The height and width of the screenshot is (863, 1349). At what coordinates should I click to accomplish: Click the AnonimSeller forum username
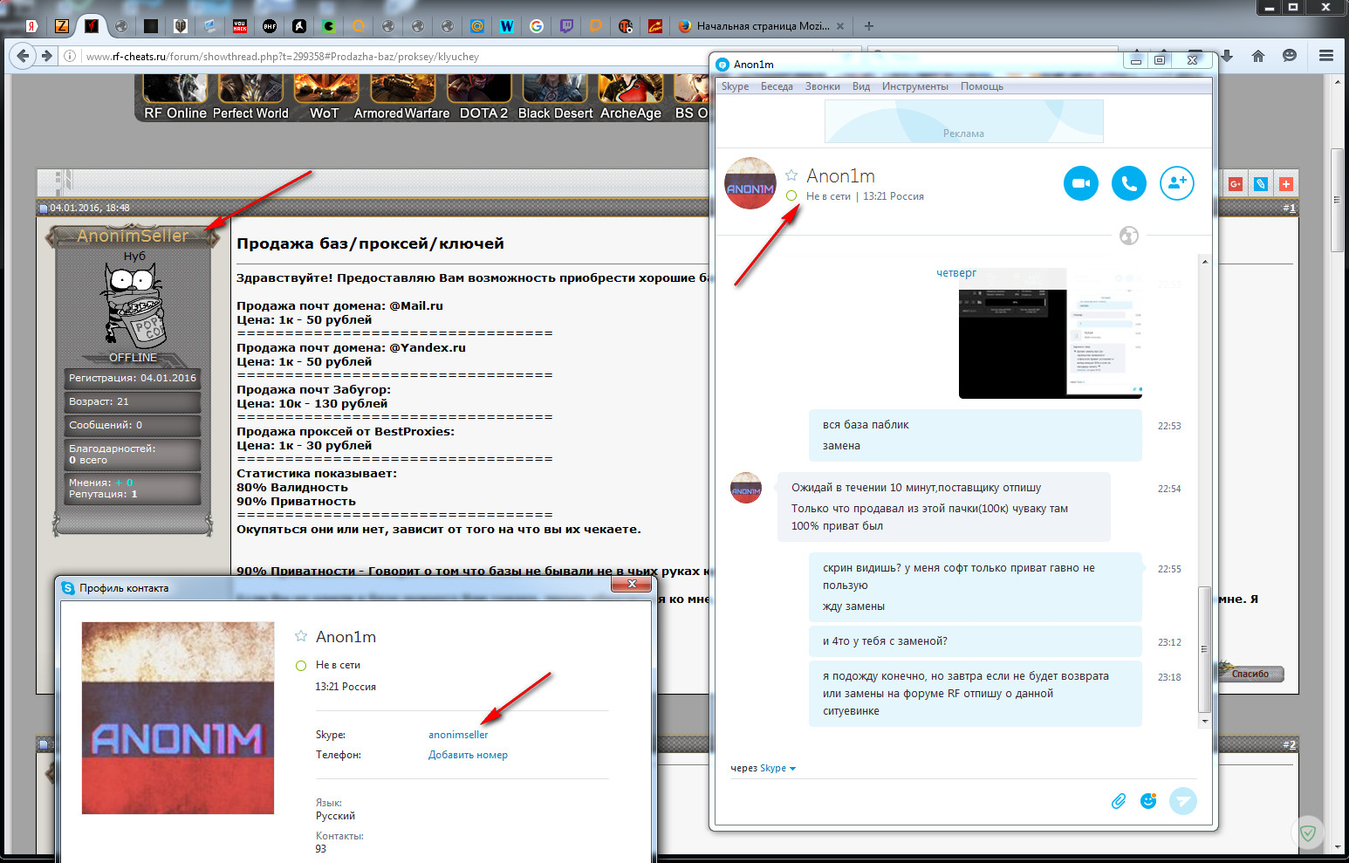133,236
